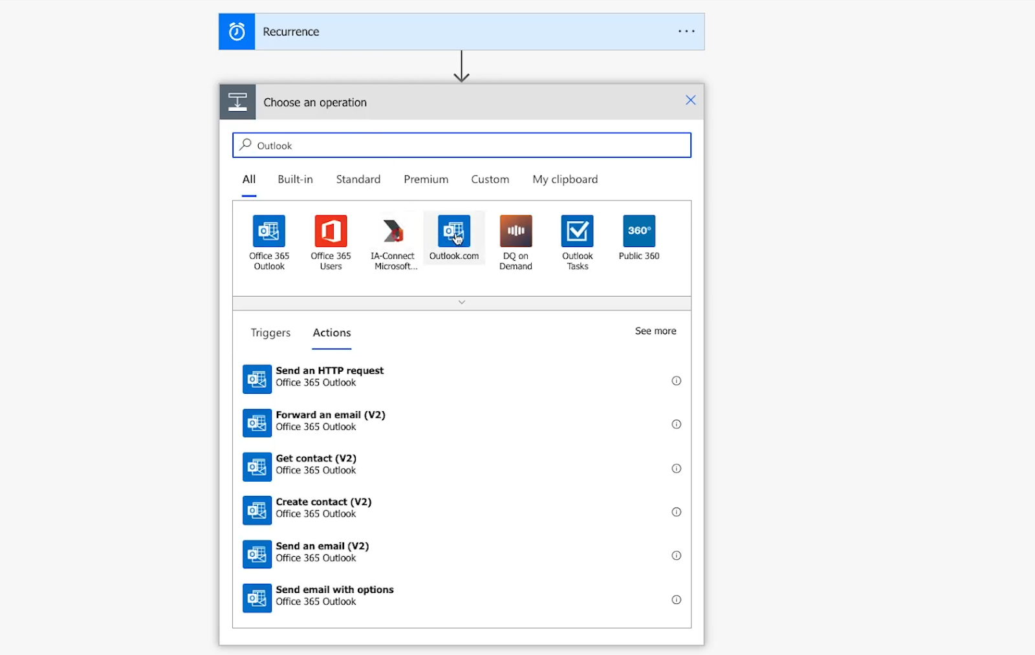The height and width of the screenshot is (655, 1035).
Task: Show info for Get contact (V2)
Action: tap(676, 468)
